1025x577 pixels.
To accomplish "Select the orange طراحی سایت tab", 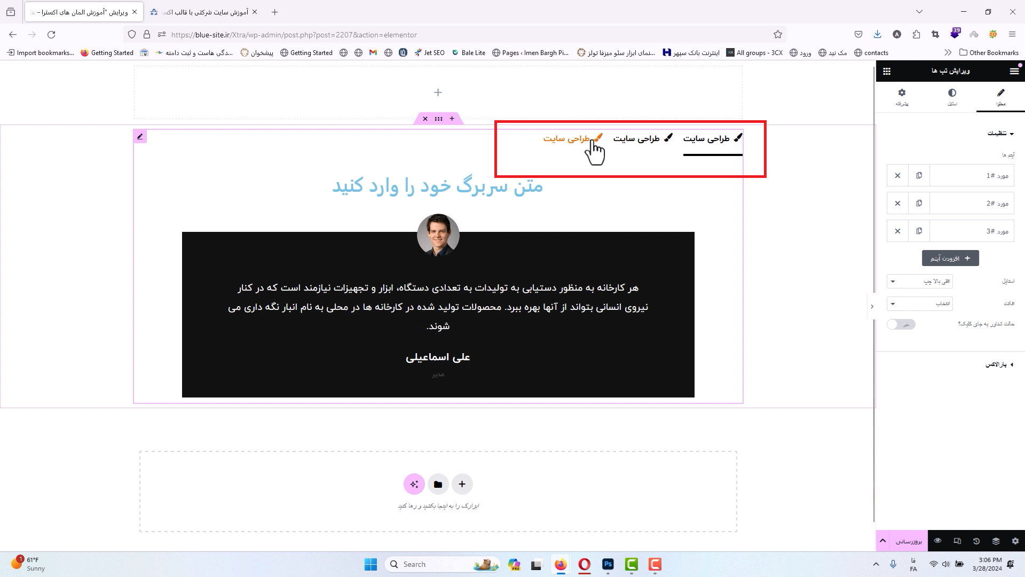I will point(573,139).
